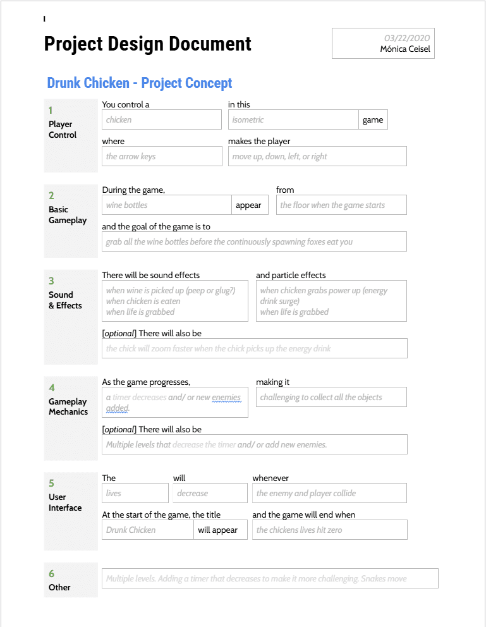Select 'the floor when the game starts' field
This screenshot has height=627, width=486.
[341, 205]
